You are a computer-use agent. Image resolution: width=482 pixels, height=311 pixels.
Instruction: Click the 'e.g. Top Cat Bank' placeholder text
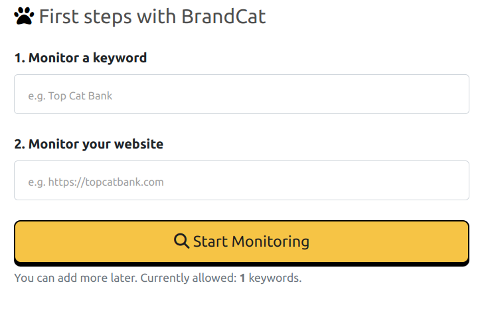70,95
